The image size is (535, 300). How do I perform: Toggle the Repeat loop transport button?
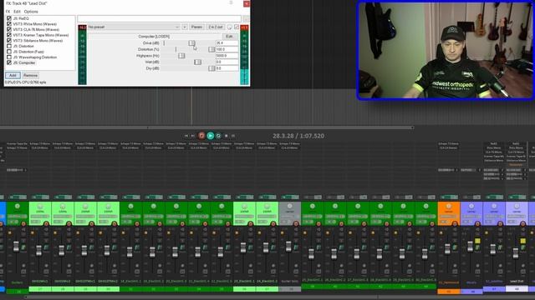[x=218, y=136]
